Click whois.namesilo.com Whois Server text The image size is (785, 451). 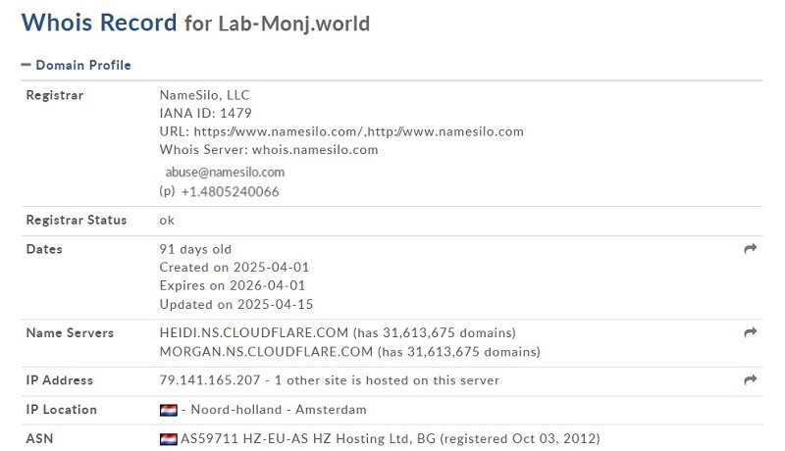(315, 150)
